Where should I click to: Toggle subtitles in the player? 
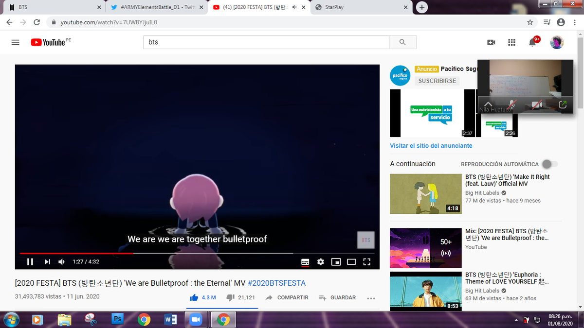tap(305, 261)
